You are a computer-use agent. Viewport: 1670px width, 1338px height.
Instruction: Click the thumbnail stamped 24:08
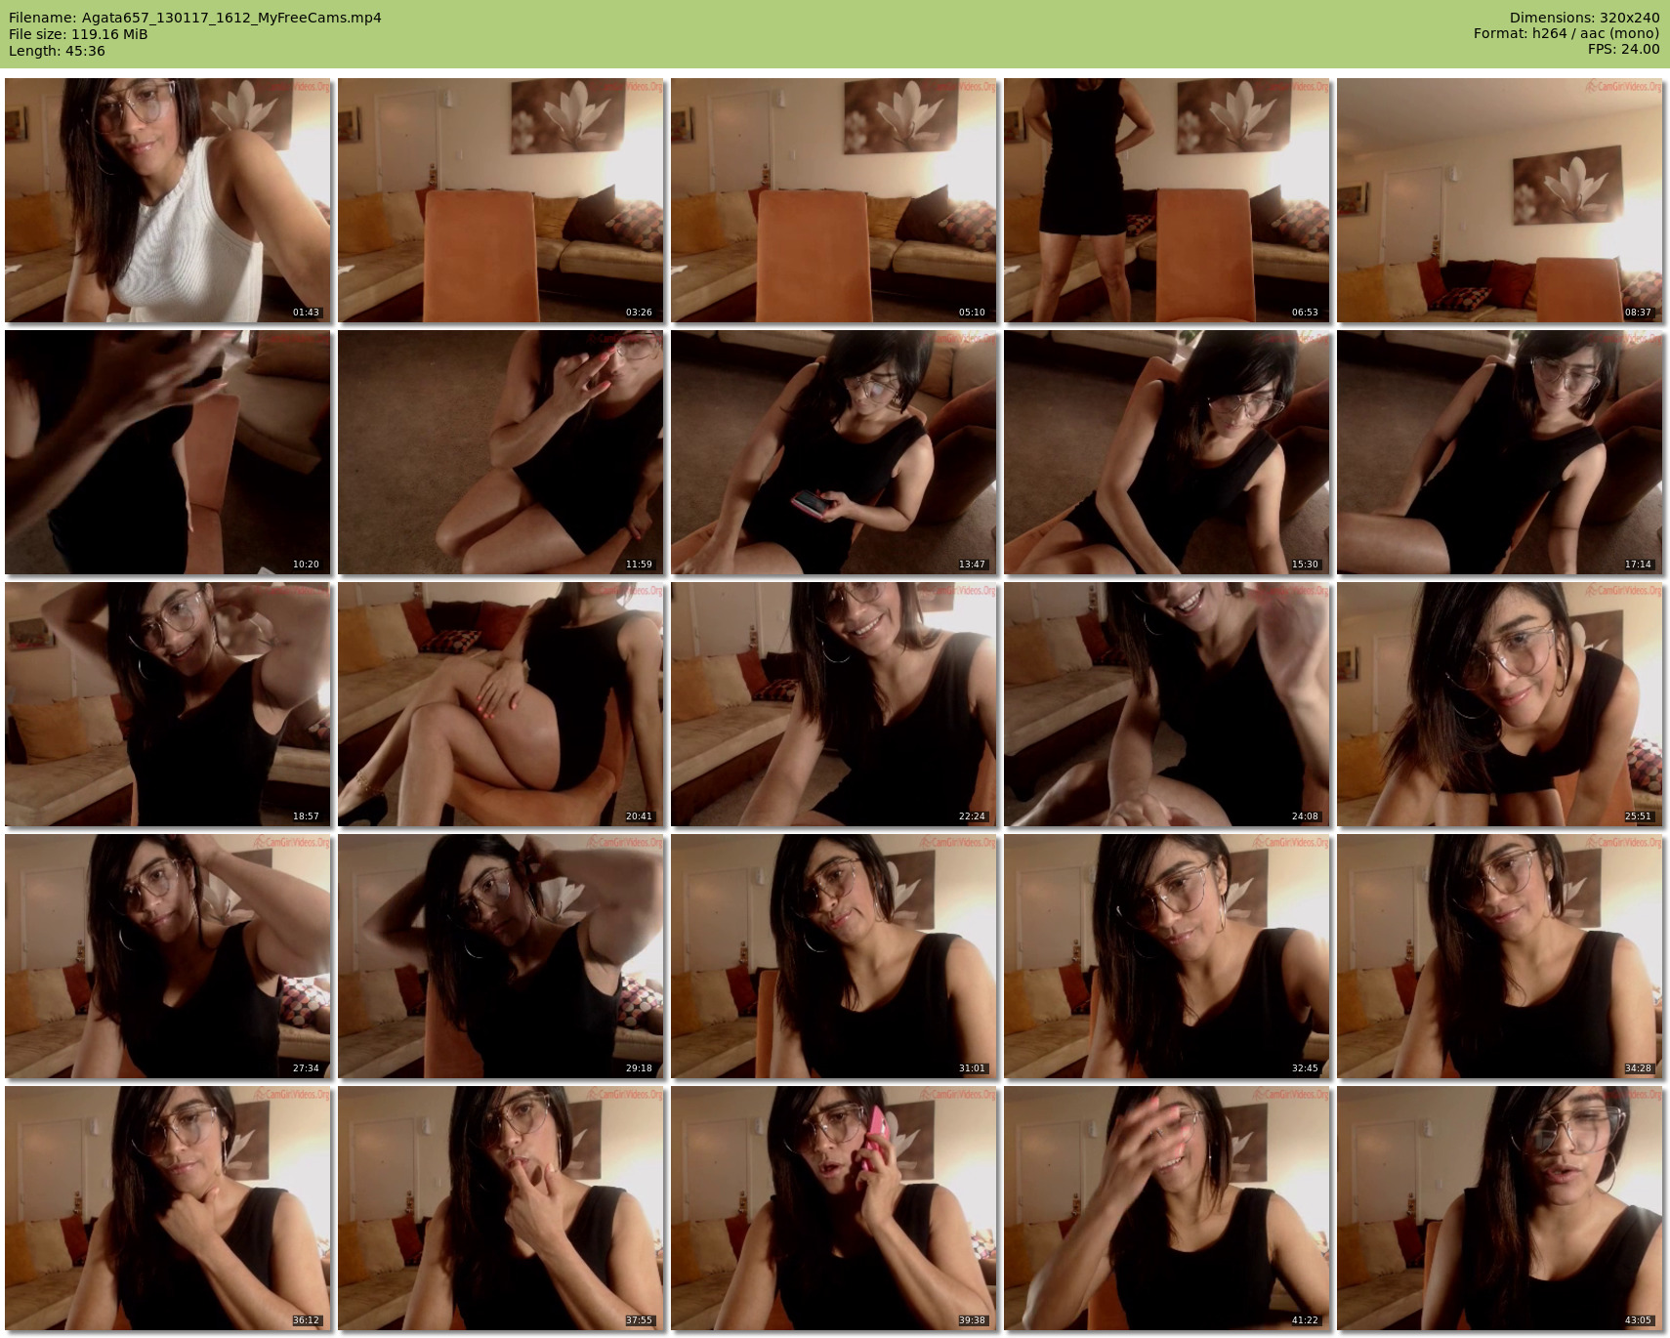pyautogui.click(x=1167, y=704)
